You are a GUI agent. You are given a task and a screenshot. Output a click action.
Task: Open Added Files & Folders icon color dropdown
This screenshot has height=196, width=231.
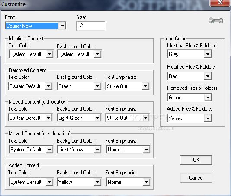189,118
